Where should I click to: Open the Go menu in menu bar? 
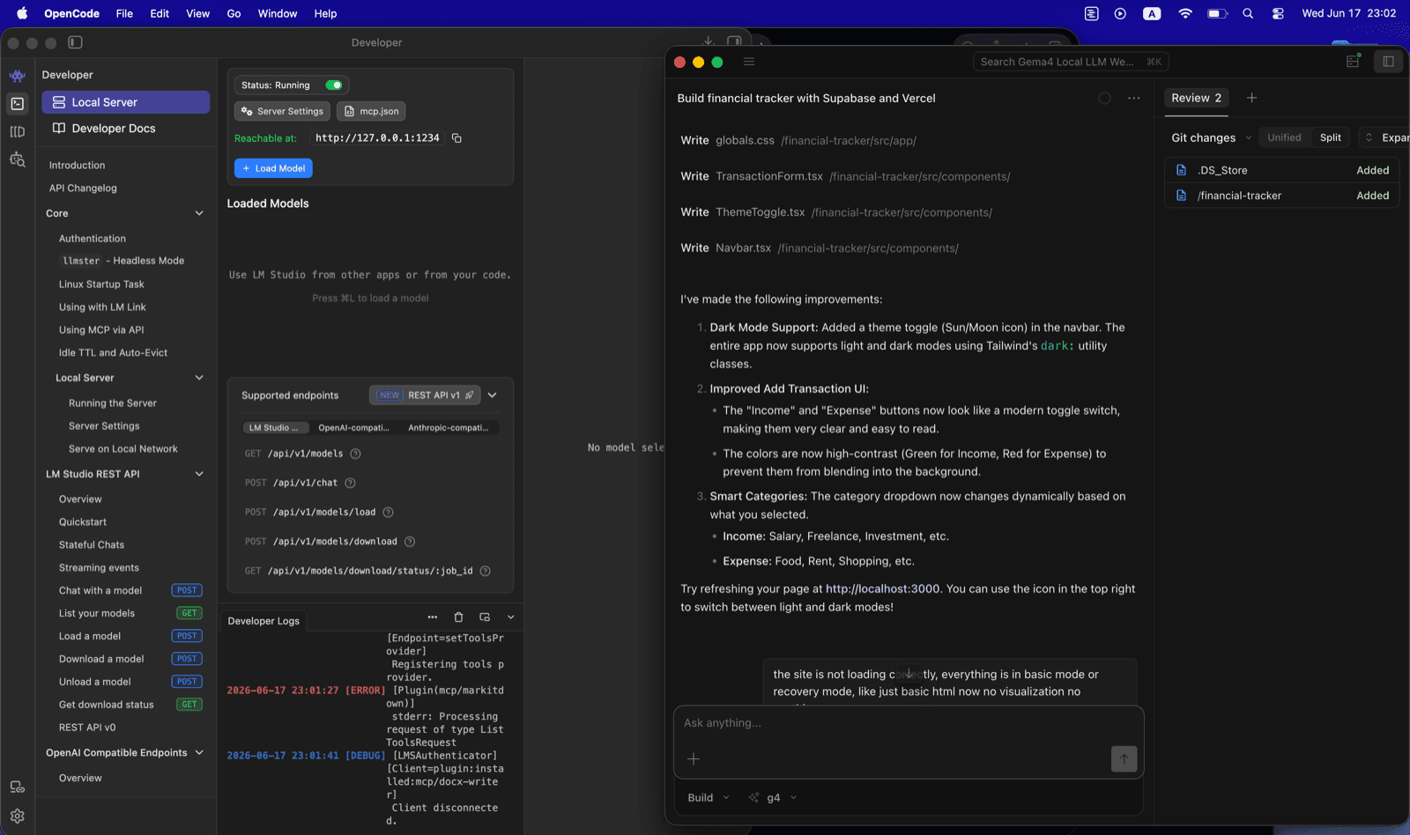click(234, 13)
